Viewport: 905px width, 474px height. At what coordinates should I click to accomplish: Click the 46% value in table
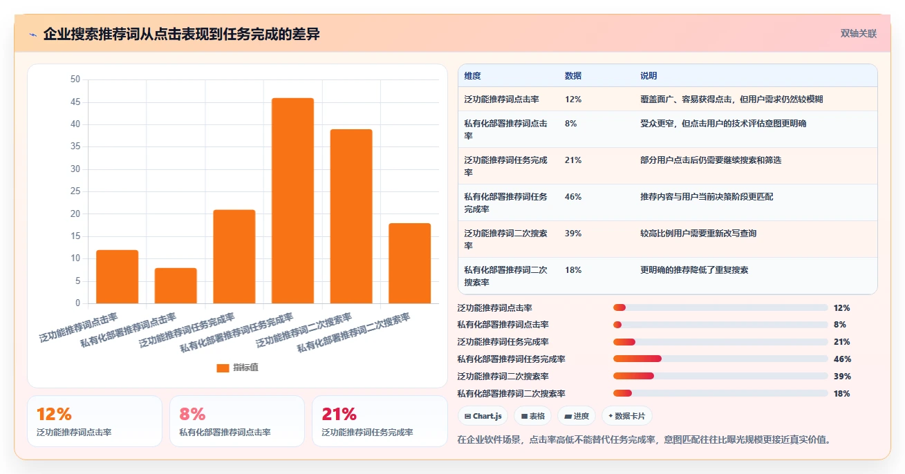[x=573, y=197]
